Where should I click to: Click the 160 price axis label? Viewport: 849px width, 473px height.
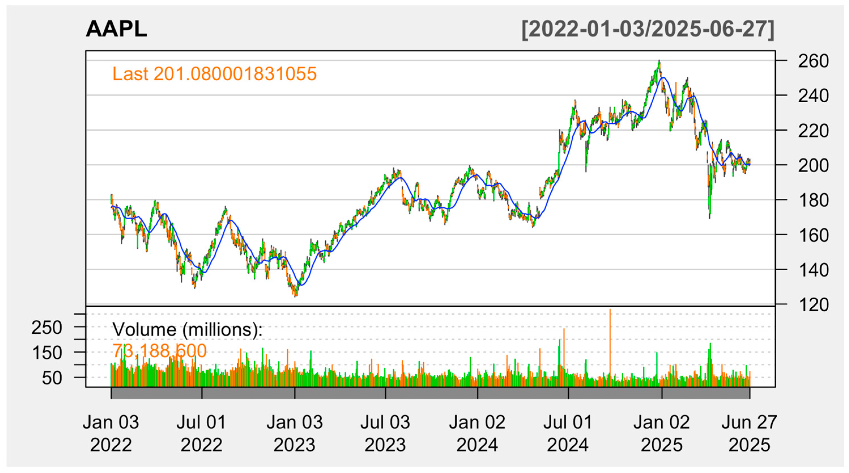pos(813,236)
